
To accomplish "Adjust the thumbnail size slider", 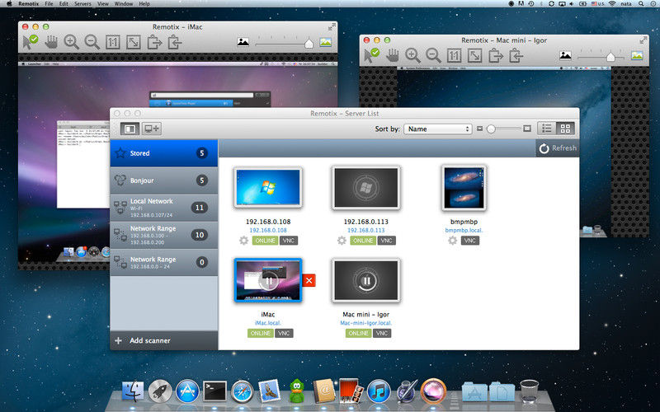I will (491, 129).
